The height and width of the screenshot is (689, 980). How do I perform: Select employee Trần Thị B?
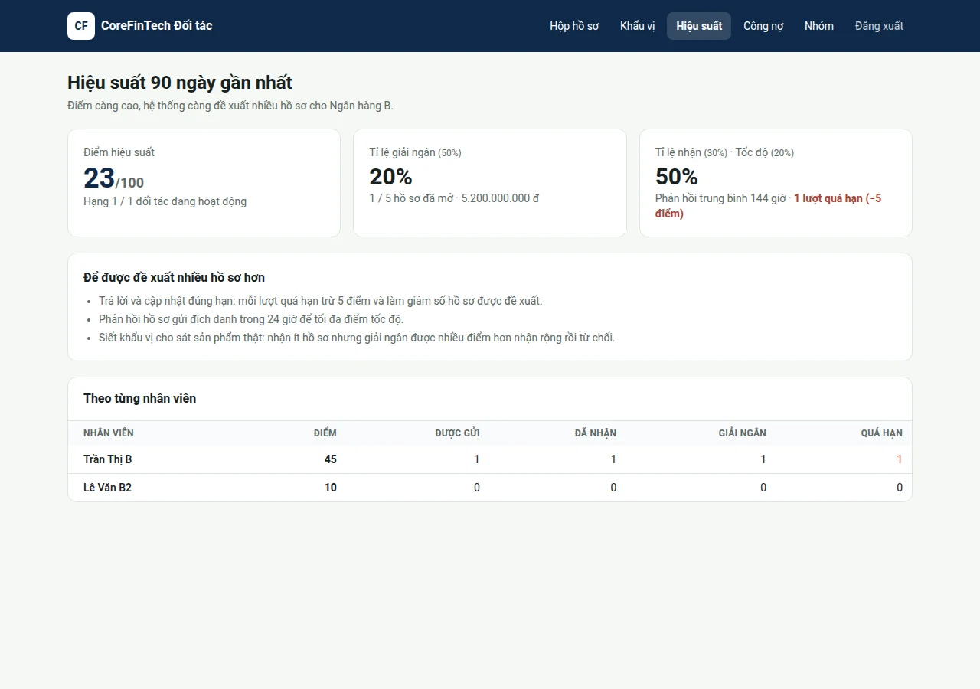click(108, 459)
